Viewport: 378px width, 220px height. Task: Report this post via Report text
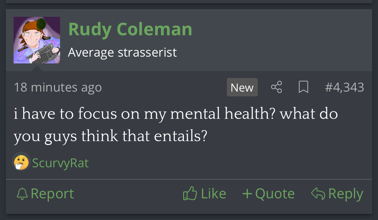[x=52, y=194]
